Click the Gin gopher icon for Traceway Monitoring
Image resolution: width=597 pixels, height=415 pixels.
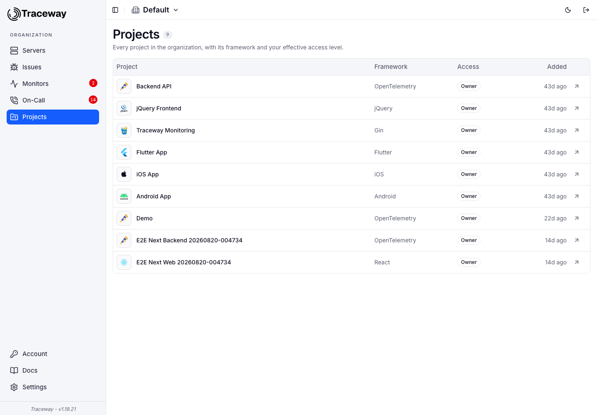[124, 130]
